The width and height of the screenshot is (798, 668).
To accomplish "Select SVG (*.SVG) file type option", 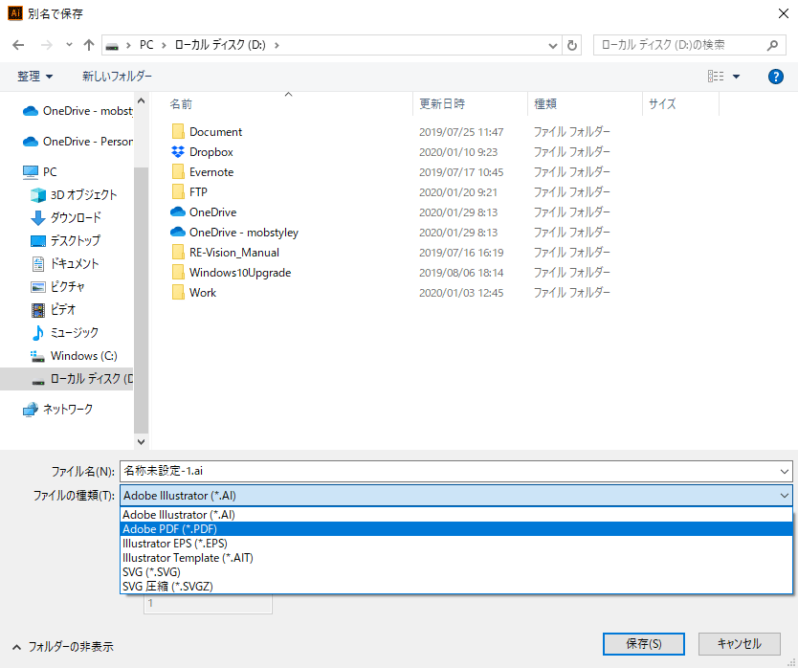I will (x=151, y=571).
